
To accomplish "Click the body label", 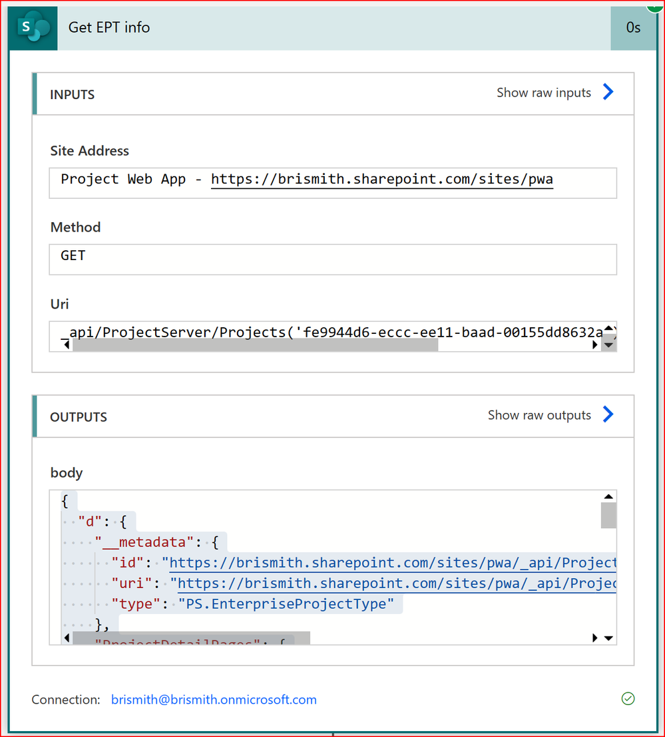I will (x=67, y=473).
